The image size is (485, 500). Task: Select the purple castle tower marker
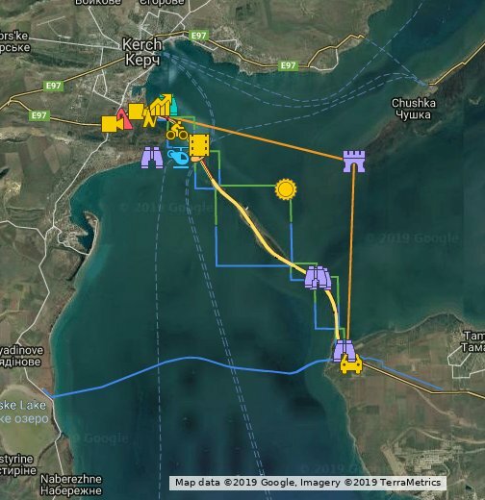coord(354,162)
